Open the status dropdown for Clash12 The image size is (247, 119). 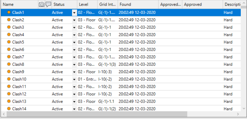click(x=74, y=94)
